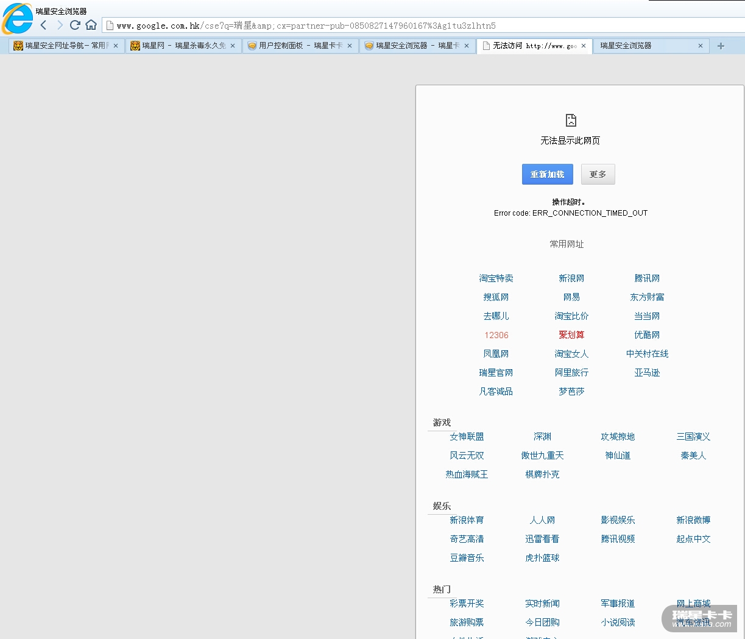Image resolution: width=745 pixels, height=639 pixels.
Task: Select the 无法访问 http://www.goo tab
Action: 534,46
